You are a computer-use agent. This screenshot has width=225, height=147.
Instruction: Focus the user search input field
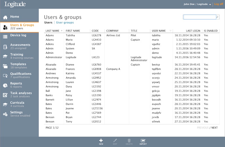click(200, 17)
